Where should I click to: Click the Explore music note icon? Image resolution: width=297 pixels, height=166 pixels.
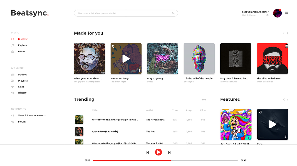tap(13, 45)
